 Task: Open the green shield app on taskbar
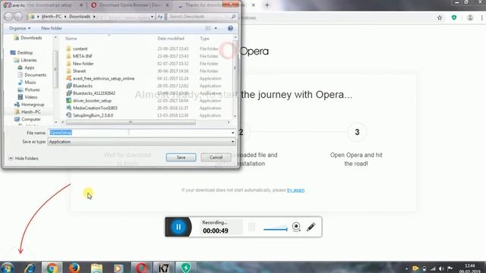[186, 268]
